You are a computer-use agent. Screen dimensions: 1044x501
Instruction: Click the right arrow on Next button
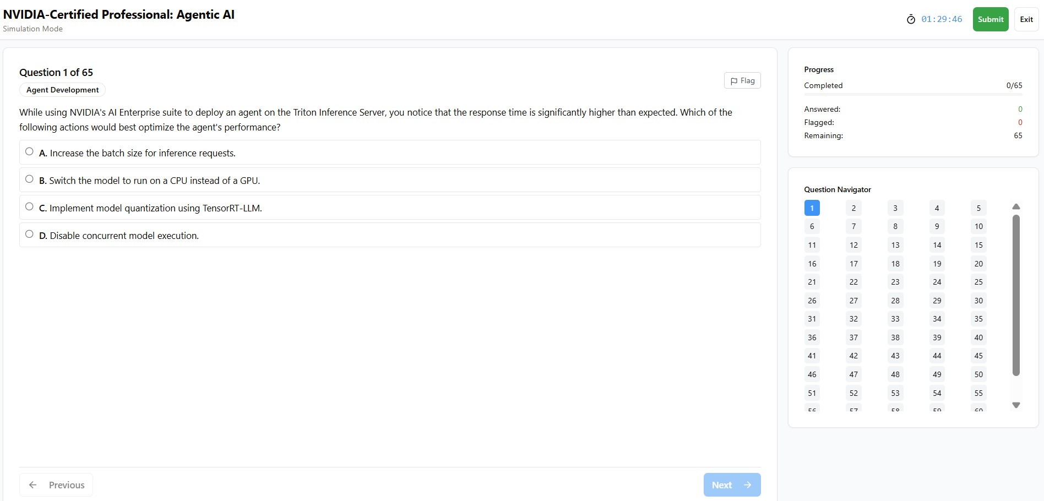coord(748,484)
